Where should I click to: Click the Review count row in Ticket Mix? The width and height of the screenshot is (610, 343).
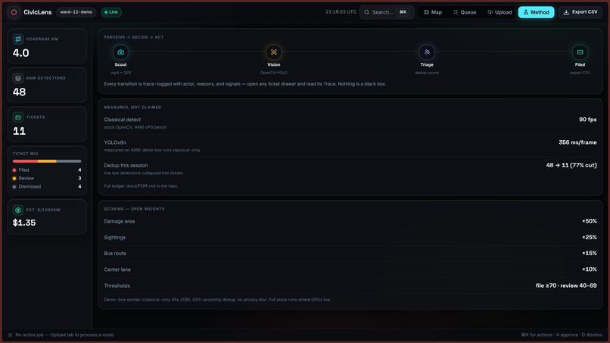47,178
